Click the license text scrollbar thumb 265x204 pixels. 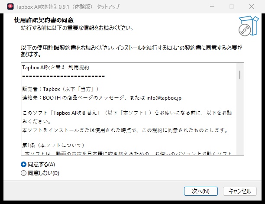click(240, 74)
